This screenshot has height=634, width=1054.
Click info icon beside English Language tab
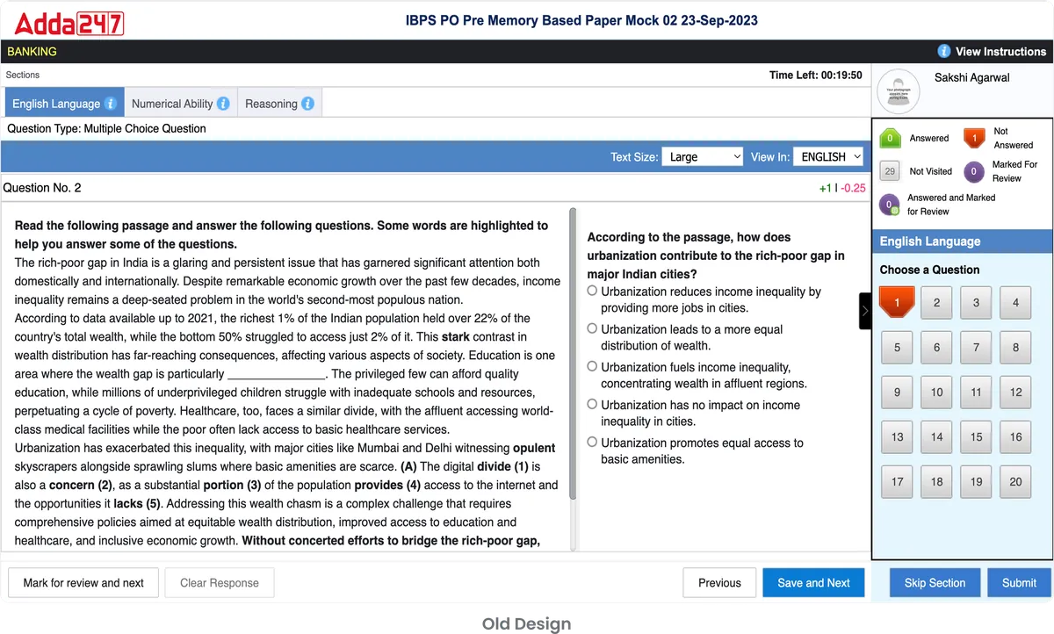[x=111, y=104]
